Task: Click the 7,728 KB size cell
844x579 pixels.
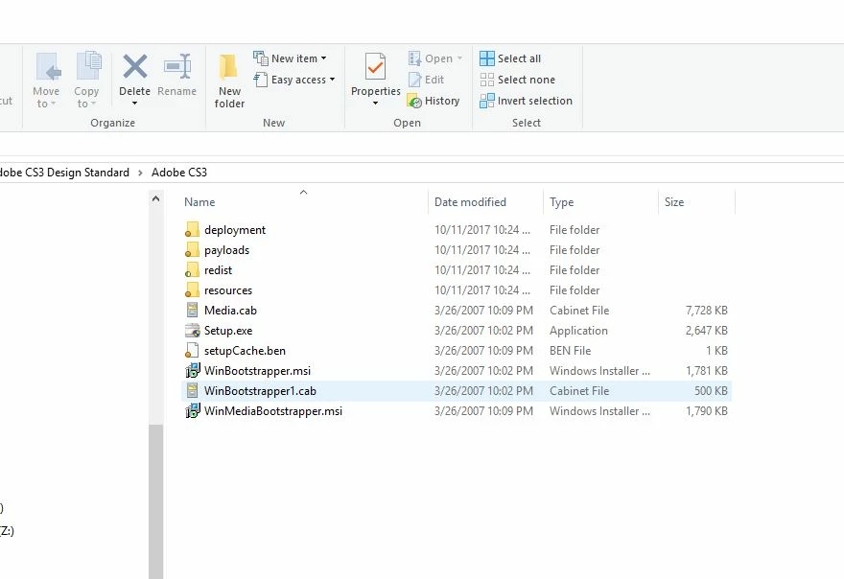Action: click(x=706, y=311)
